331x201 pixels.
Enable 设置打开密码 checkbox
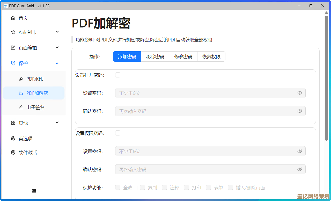[118, 75]
